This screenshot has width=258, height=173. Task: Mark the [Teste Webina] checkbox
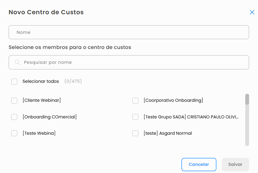pyautogui.click(x=14, y=133)
